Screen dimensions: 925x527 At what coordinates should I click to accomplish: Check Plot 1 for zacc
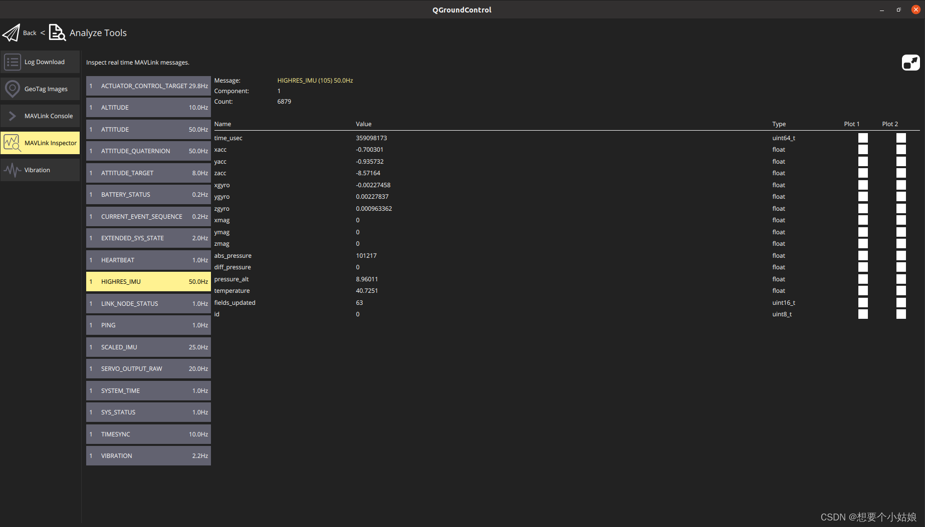click(x=863, y=173)
